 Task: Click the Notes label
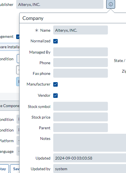[45, 139]
